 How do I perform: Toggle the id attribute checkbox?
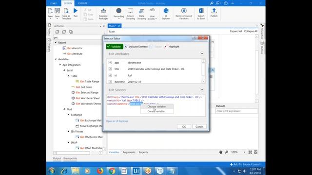(x=110, y=75)
